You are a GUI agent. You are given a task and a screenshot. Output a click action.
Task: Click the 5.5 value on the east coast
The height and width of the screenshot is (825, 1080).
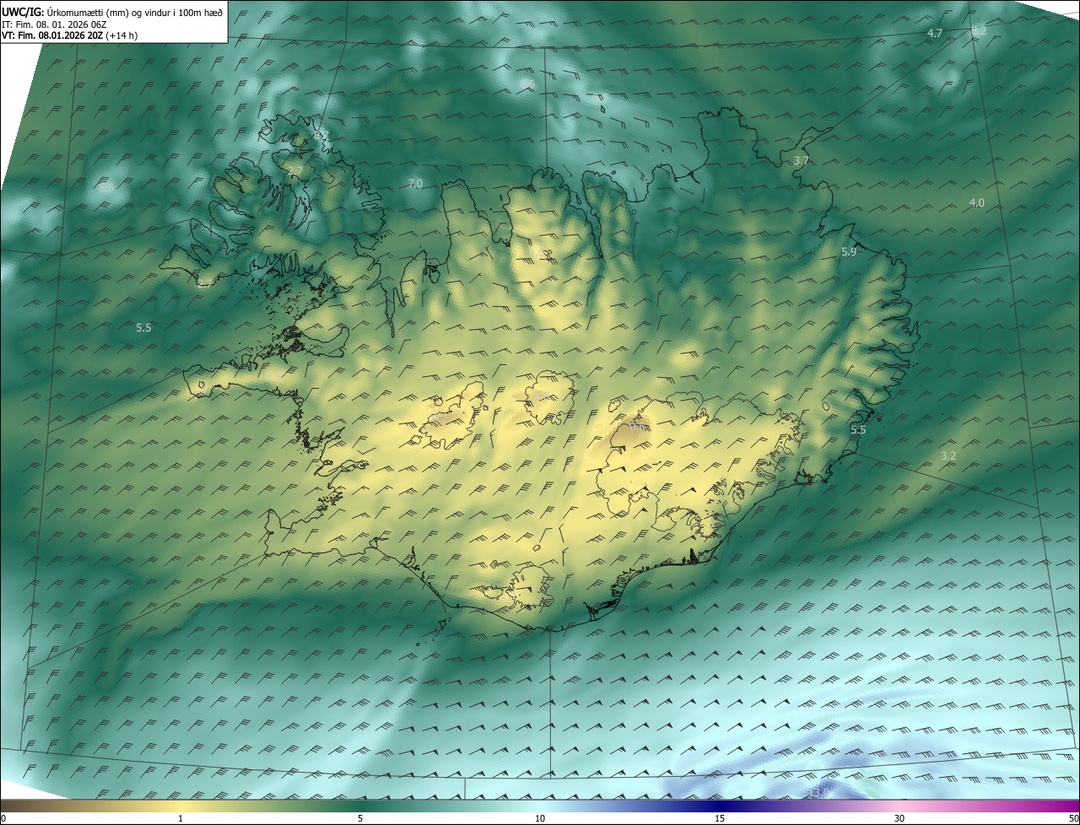click(858, 429)
